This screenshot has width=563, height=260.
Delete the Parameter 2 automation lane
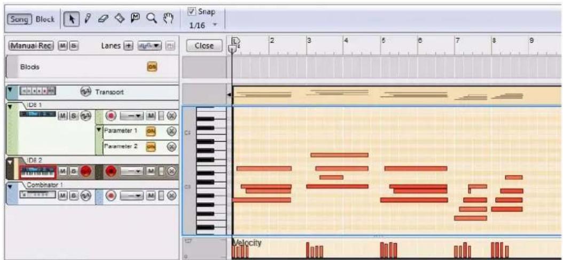point(172,146)
